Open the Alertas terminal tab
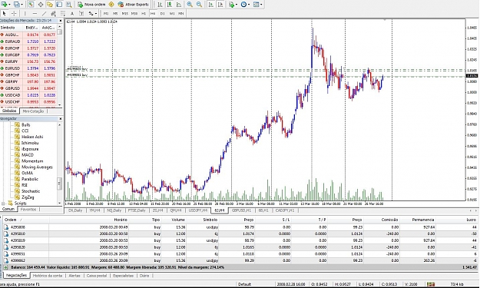The height and width of the screenshot is (288, 480). click(x=74, y=276)
